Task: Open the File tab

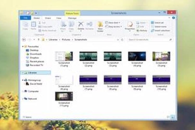Action: 25,18
